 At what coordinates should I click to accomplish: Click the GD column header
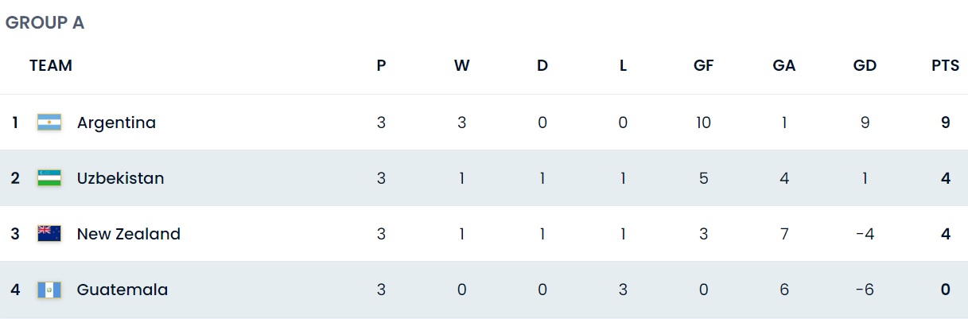[865, 66]
